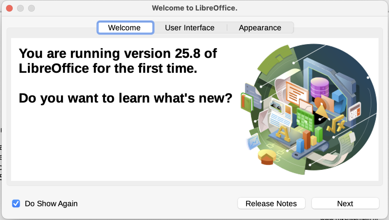Viewport: 389px width, 220px height.
Task: Select the Welcome tab
Action: click(124, 28)
